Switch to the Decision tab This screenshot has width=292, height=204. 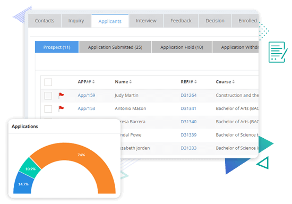coord(215,21)
